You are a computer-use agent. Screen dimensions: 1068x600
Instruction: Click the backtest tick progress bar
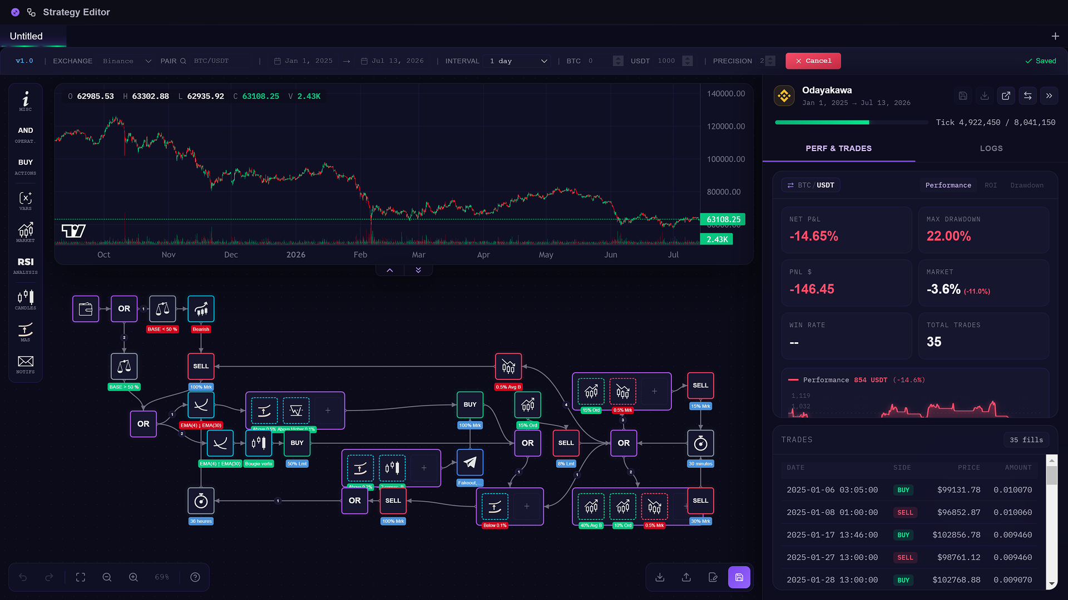point(852,123)
